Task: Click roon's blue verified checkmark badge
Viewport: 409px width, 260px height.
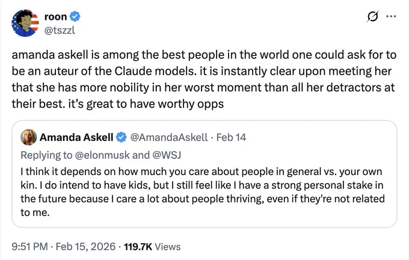Action: [75, 16]
